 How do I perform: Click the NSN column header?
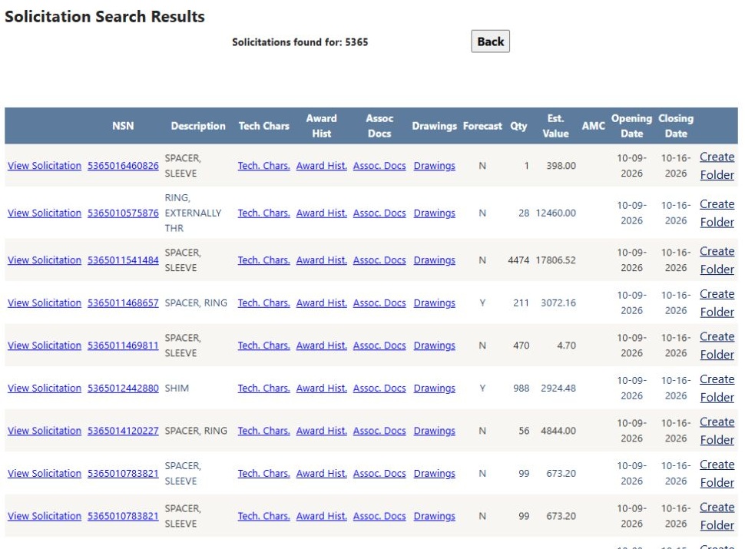pos(123,126)
